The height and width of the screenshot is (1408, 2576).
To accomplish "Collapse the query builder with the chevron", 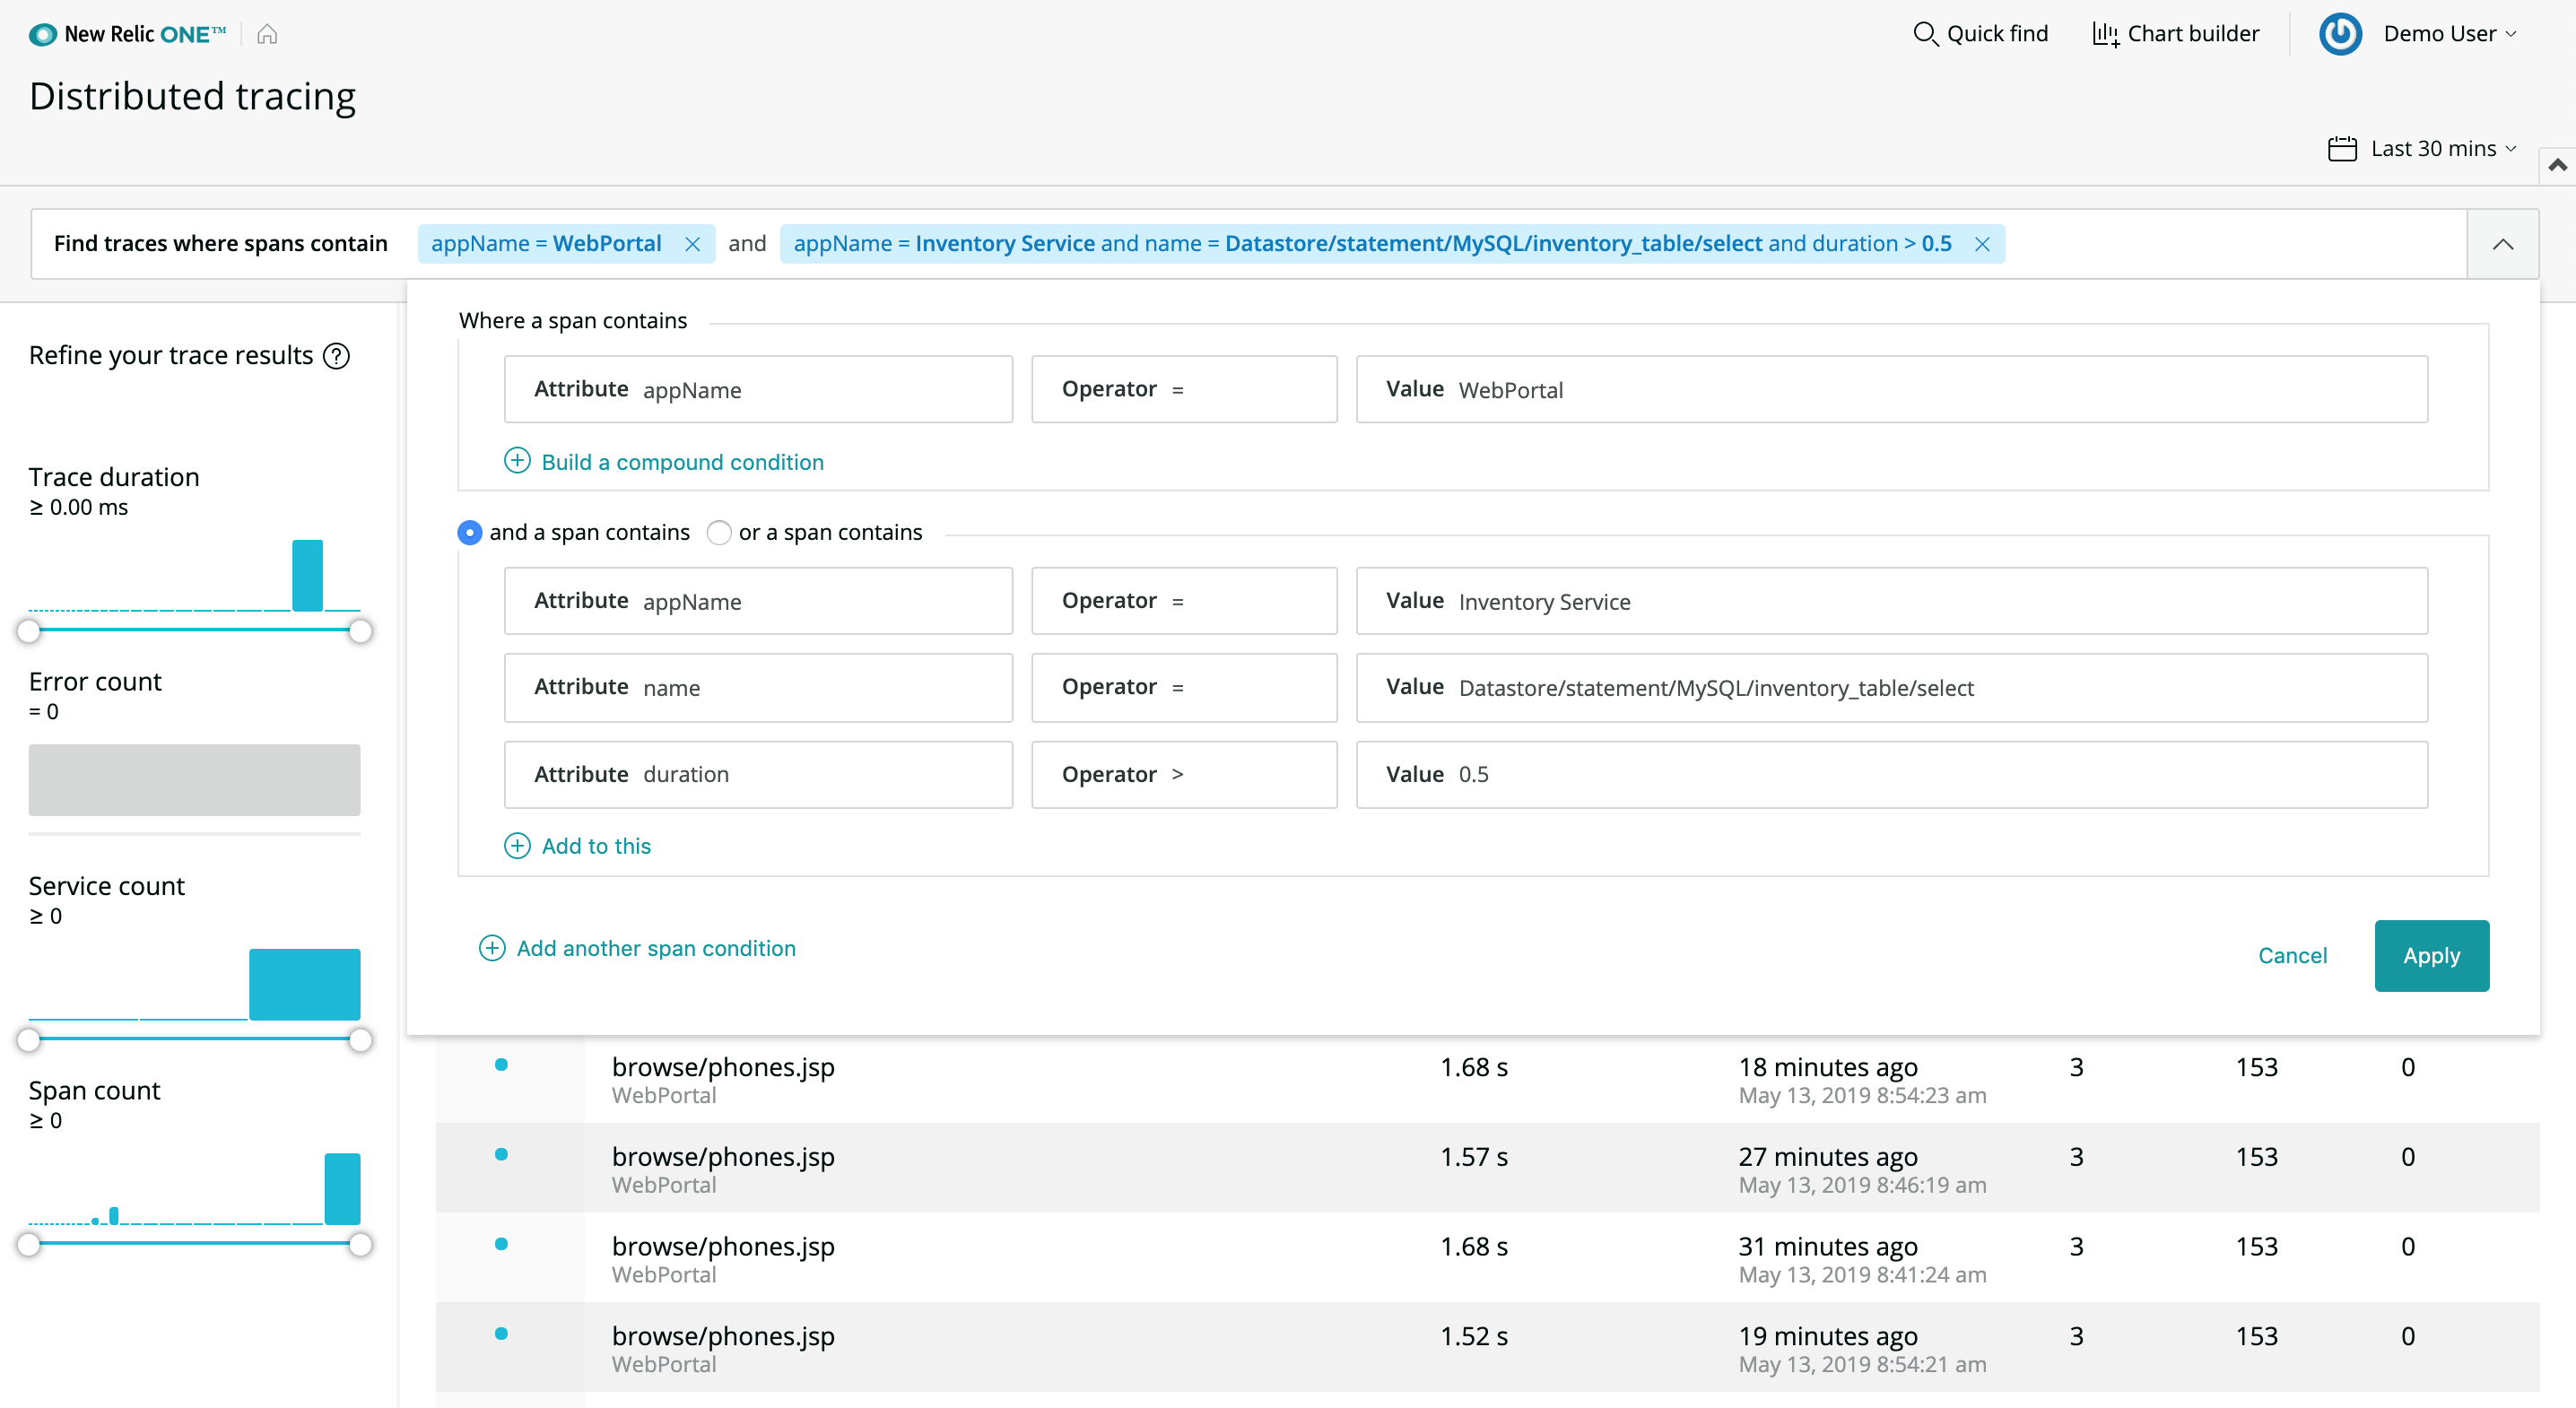I will click(2502, 244).
